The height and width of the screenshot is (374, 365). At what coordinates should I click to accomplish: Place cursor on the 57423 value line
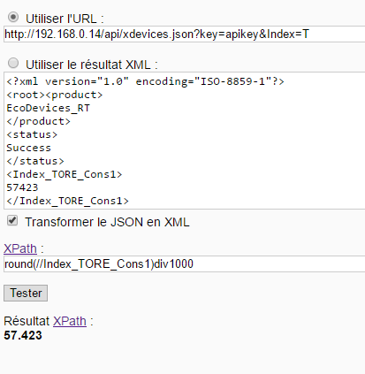pos(22,187)
